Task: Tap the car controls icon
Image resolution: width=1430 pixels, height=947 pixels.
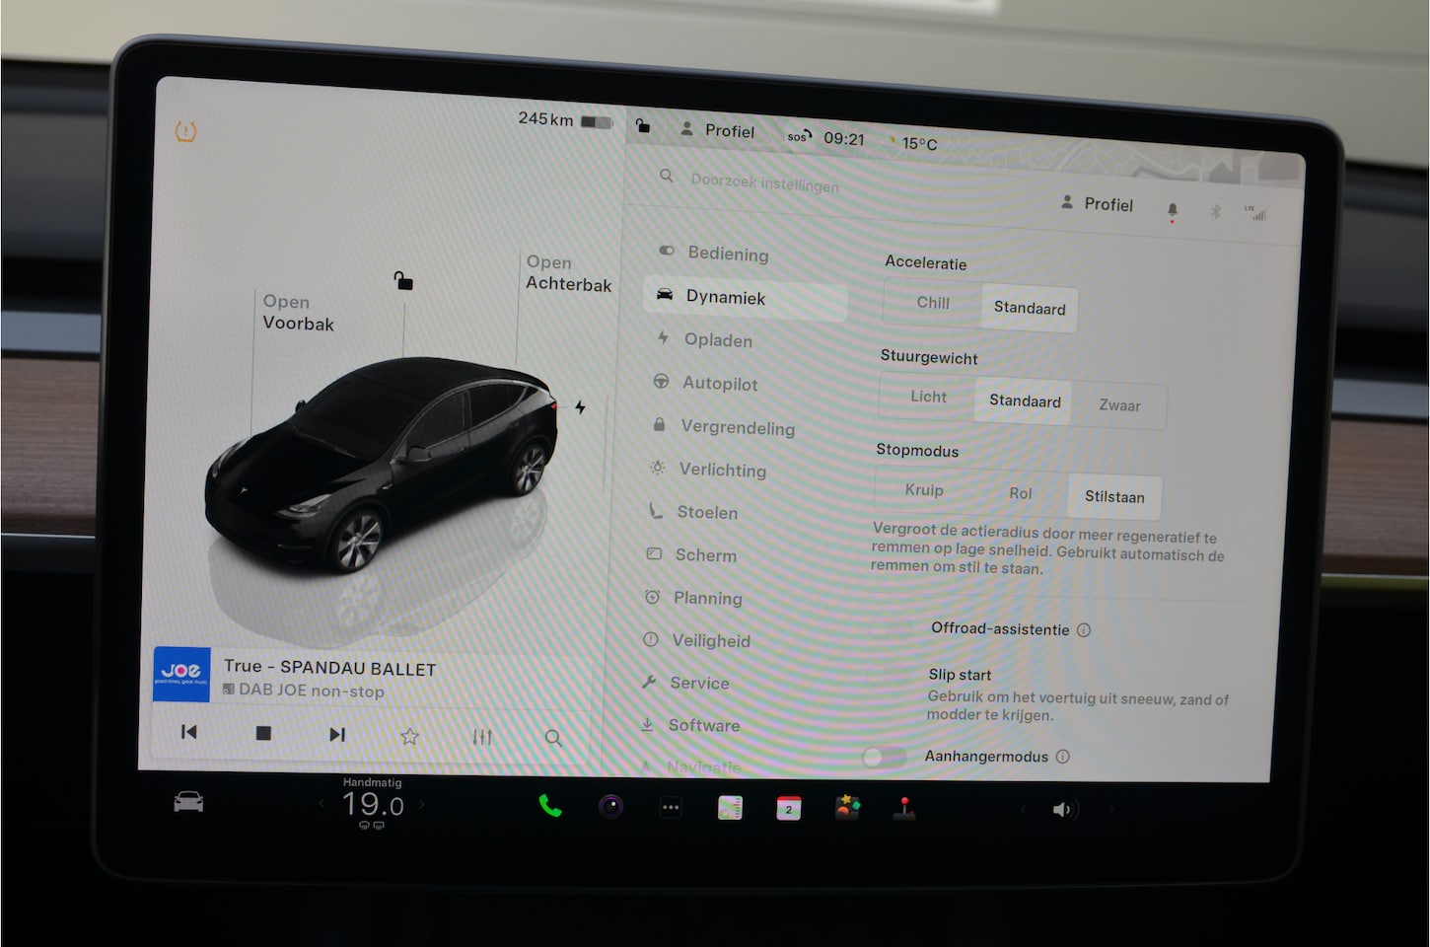Action: (188, 802)
